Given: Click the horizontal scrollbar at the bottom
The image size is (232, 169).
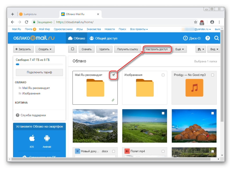Looking at the screenshot, I should pyautogui.click(x=111, y=159).
